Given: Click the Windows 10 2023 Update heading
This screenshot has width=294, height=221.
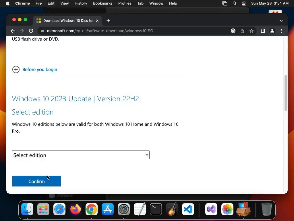Looking at the screenshot, I should [x=76, y=99].
